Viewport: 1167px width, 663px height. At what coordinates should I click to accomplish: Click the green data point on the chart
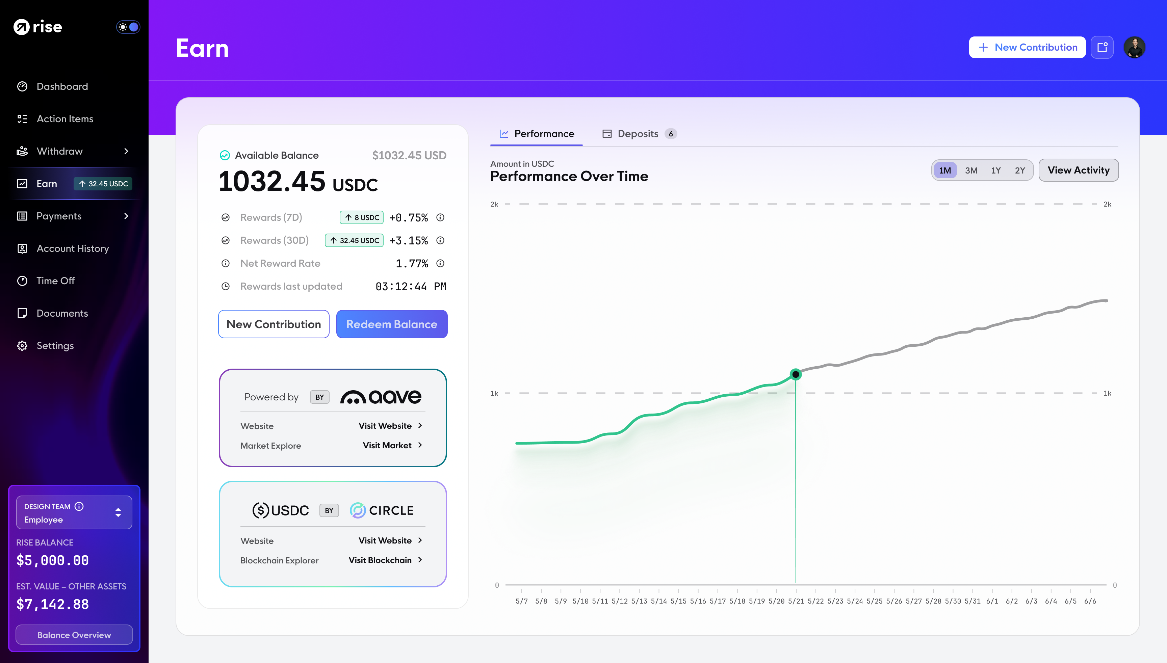pyautogui.click(x=795, y=374)
